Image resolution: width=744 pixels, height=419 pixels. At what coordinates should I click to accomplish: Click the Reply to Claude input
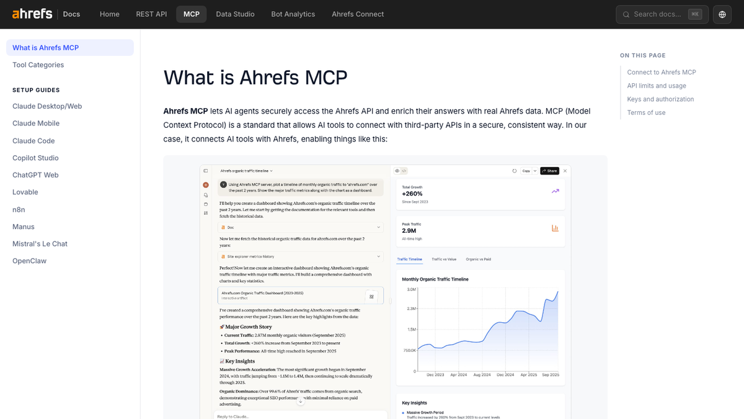pyautogui.click(x=301, y=415)
